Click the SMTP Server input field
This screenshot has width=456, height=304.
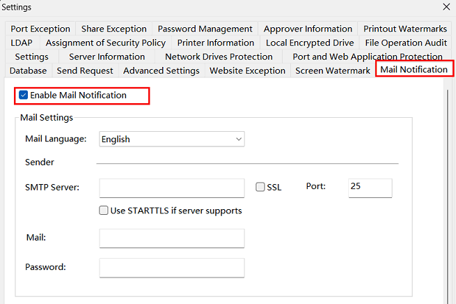tap(172, 188)
